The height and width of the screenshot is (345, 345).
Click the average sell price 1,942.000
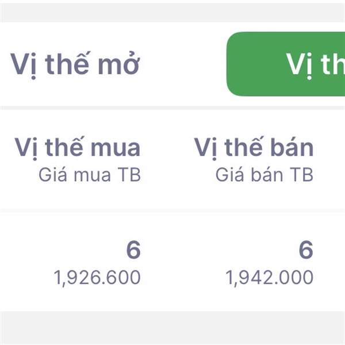point(270,278)
